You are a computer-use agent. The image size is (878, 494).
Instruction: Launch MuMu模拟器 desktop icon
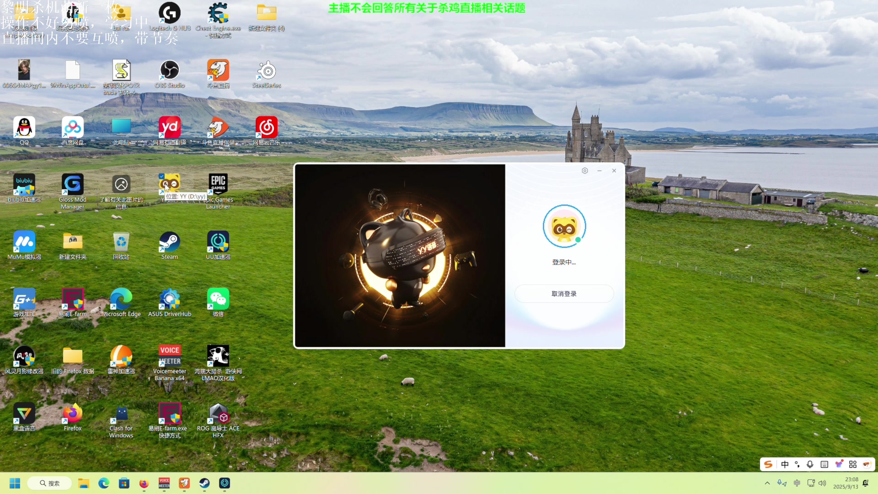24,245
